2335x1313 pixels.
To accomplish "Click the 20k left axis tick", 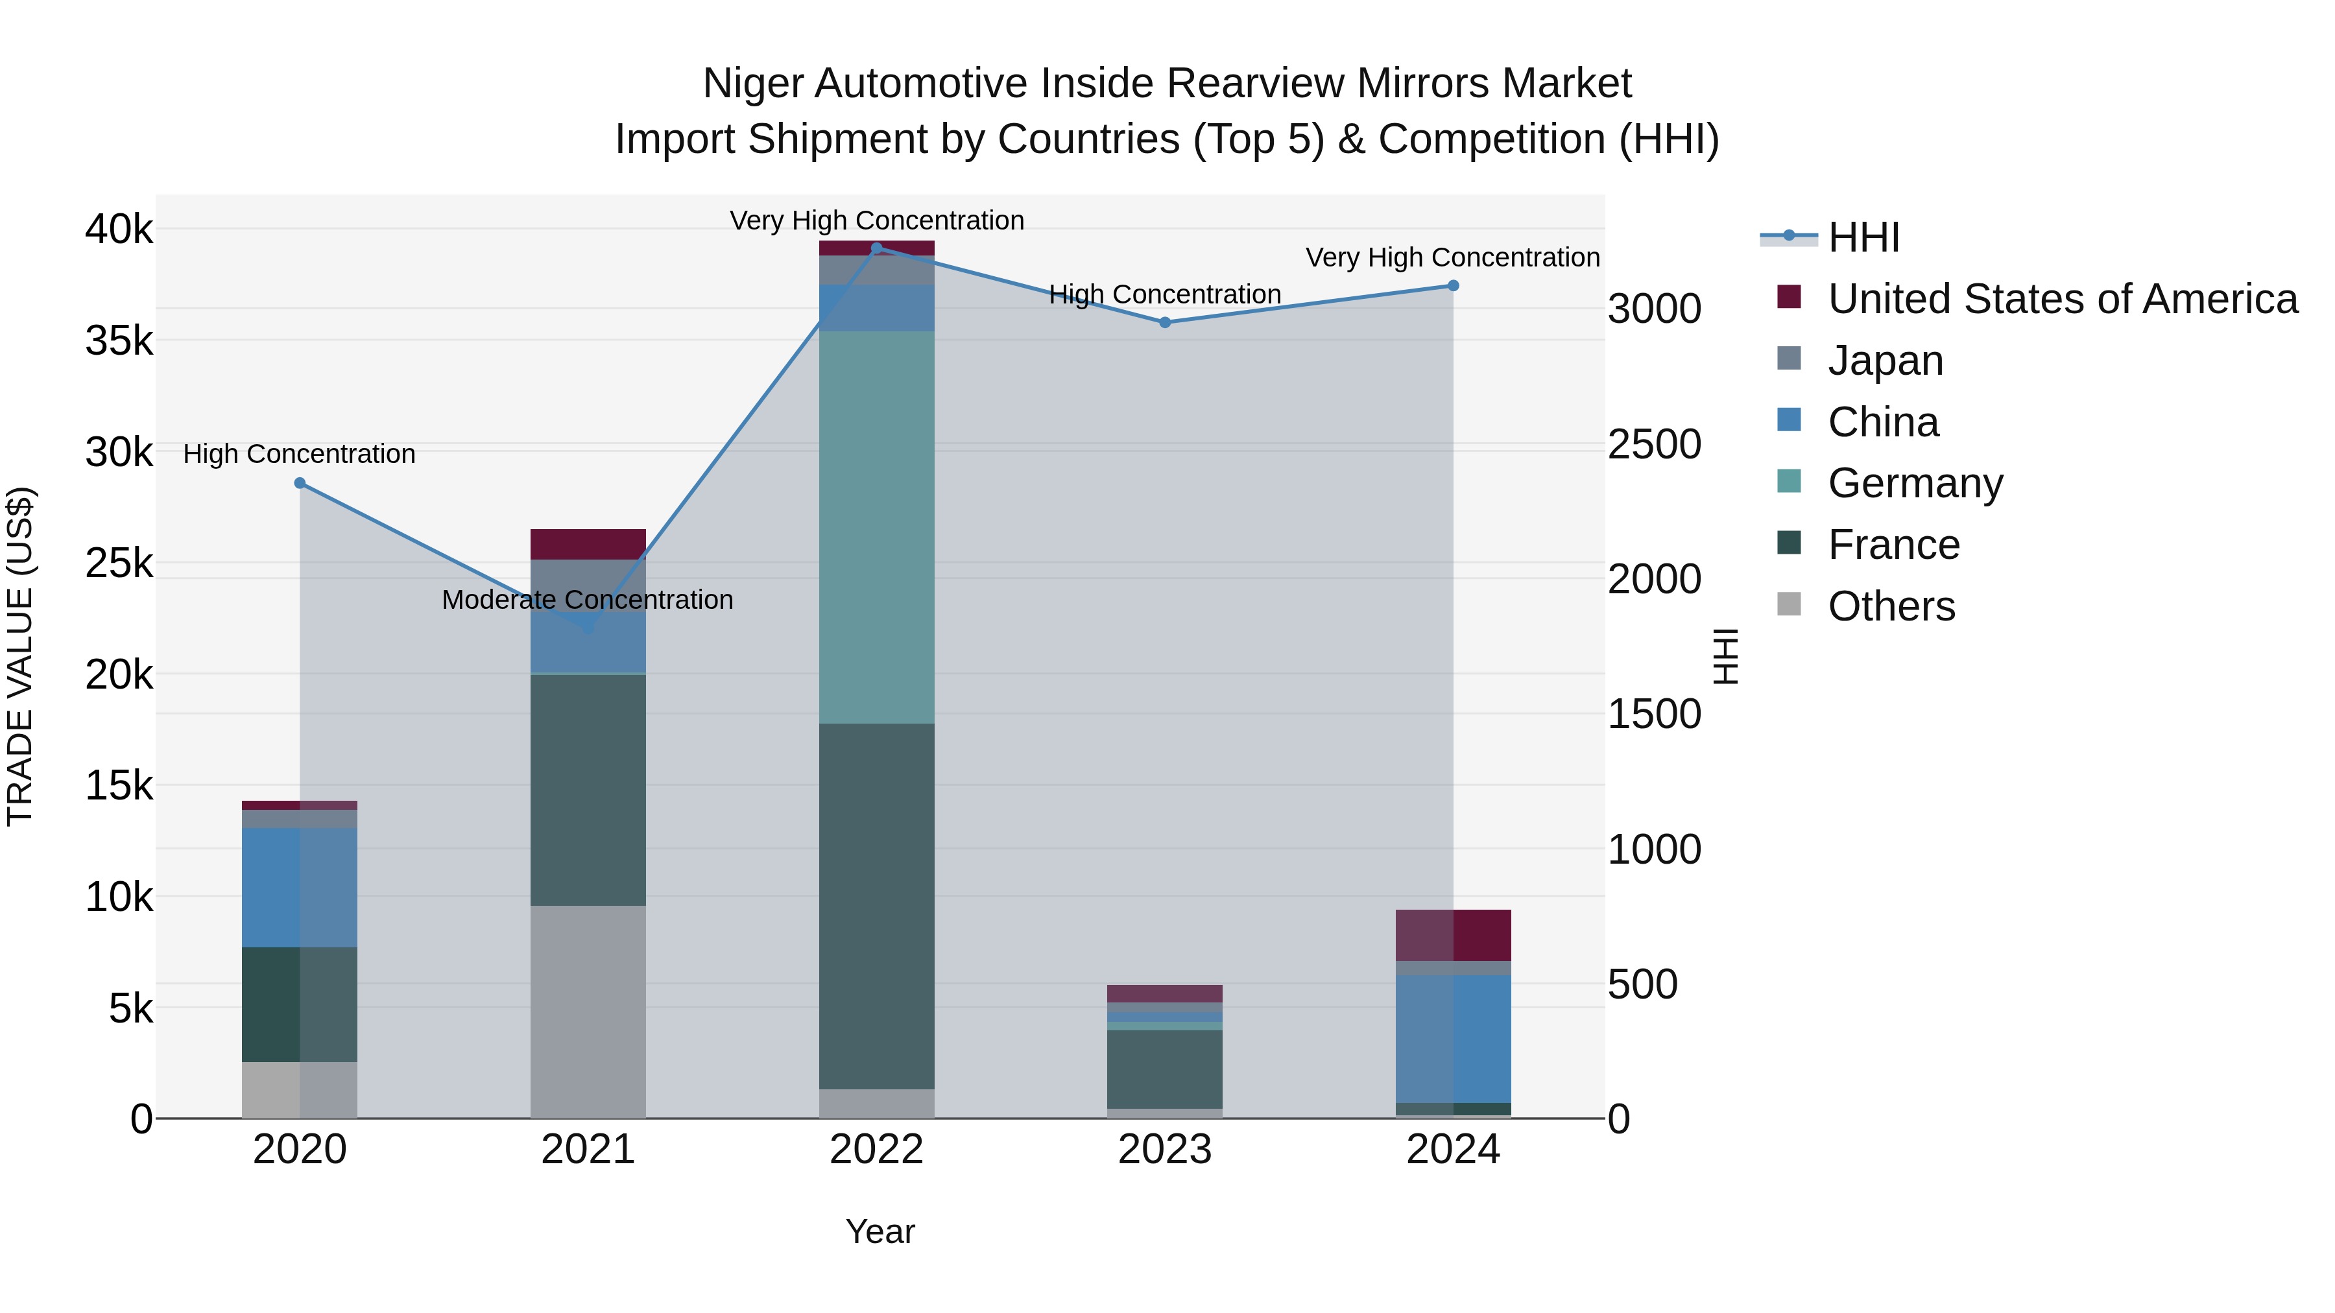I will [119, 674].
